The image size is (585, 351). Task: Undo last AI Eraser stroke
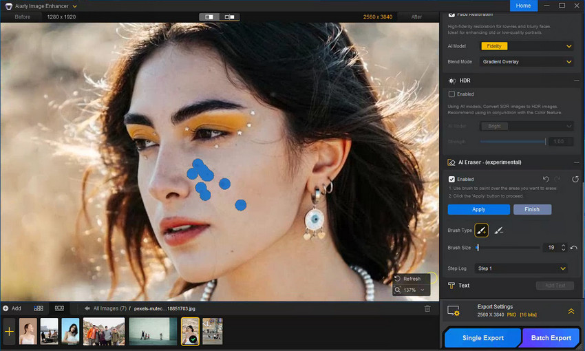click(546, 179)
